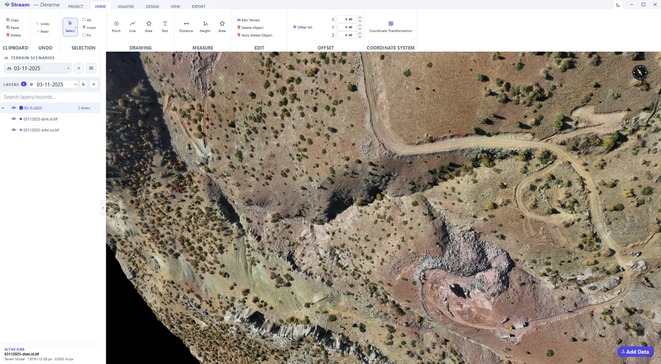This screenshot has width=661, height=364.
Task: Click Offset All
Action: click(x=302, y=27)
